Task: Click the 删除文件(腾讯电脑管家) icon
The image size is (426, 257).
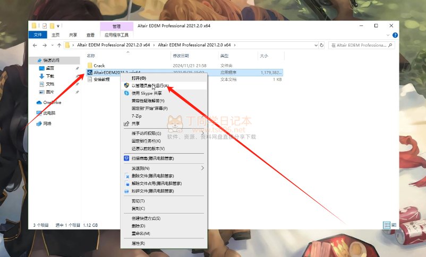Action: click(126, 176)
